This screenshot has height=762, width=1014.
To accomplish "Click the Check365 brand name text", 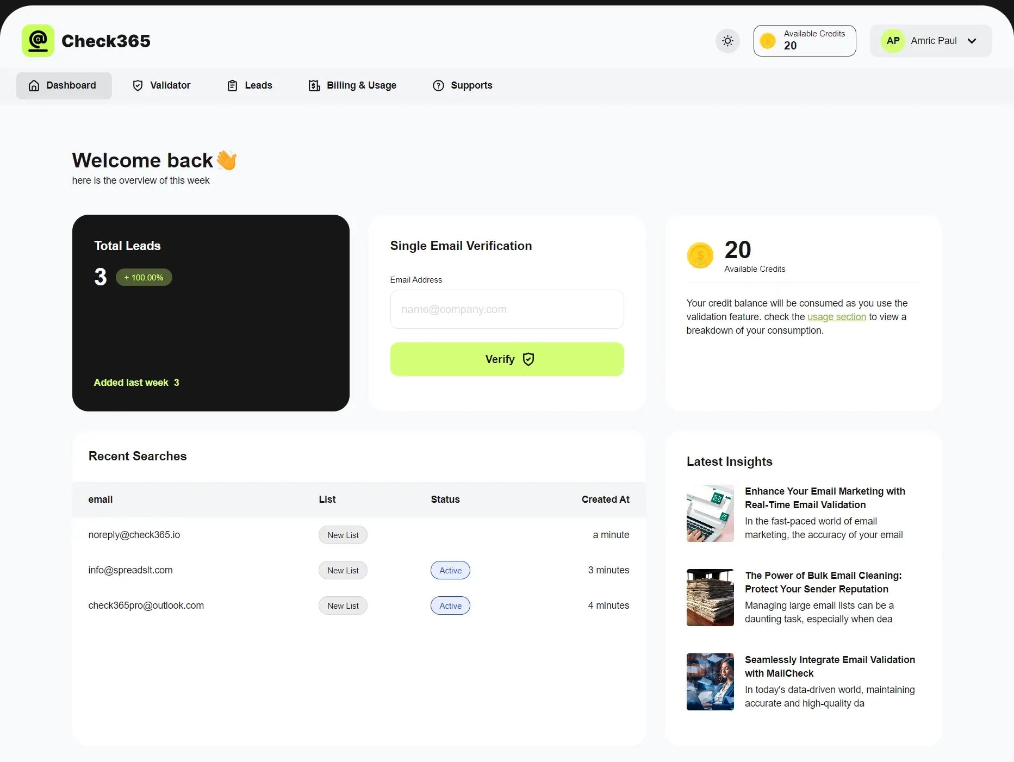I will coord(106,41).
